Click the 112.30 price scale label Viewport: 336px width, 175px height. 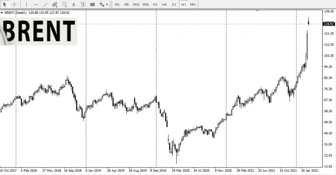329,45
